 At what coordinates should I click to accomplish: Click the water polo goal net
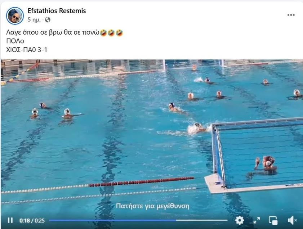point(258,154)
